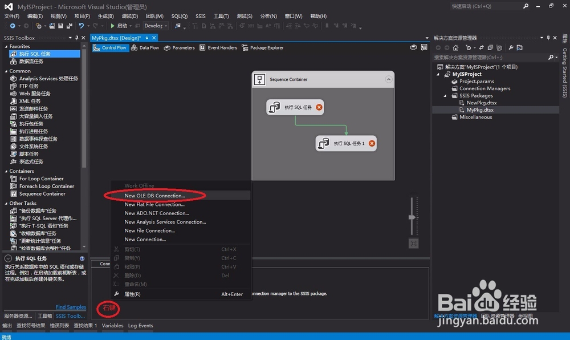This screenshot has width=570, height=340.
Task: Click the error icon on 执行 SQL 任务 1
Action: [372, 143]
